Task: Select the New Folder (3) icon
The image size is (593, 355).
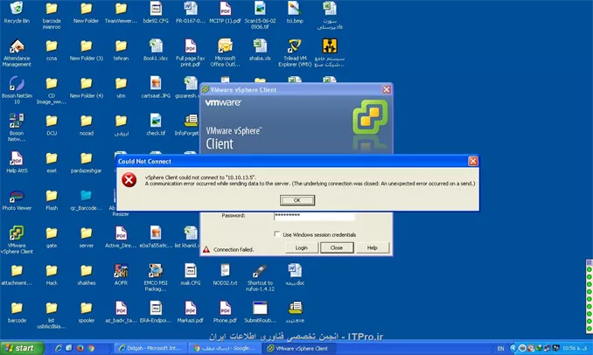Action: click(x=87, y=50)
